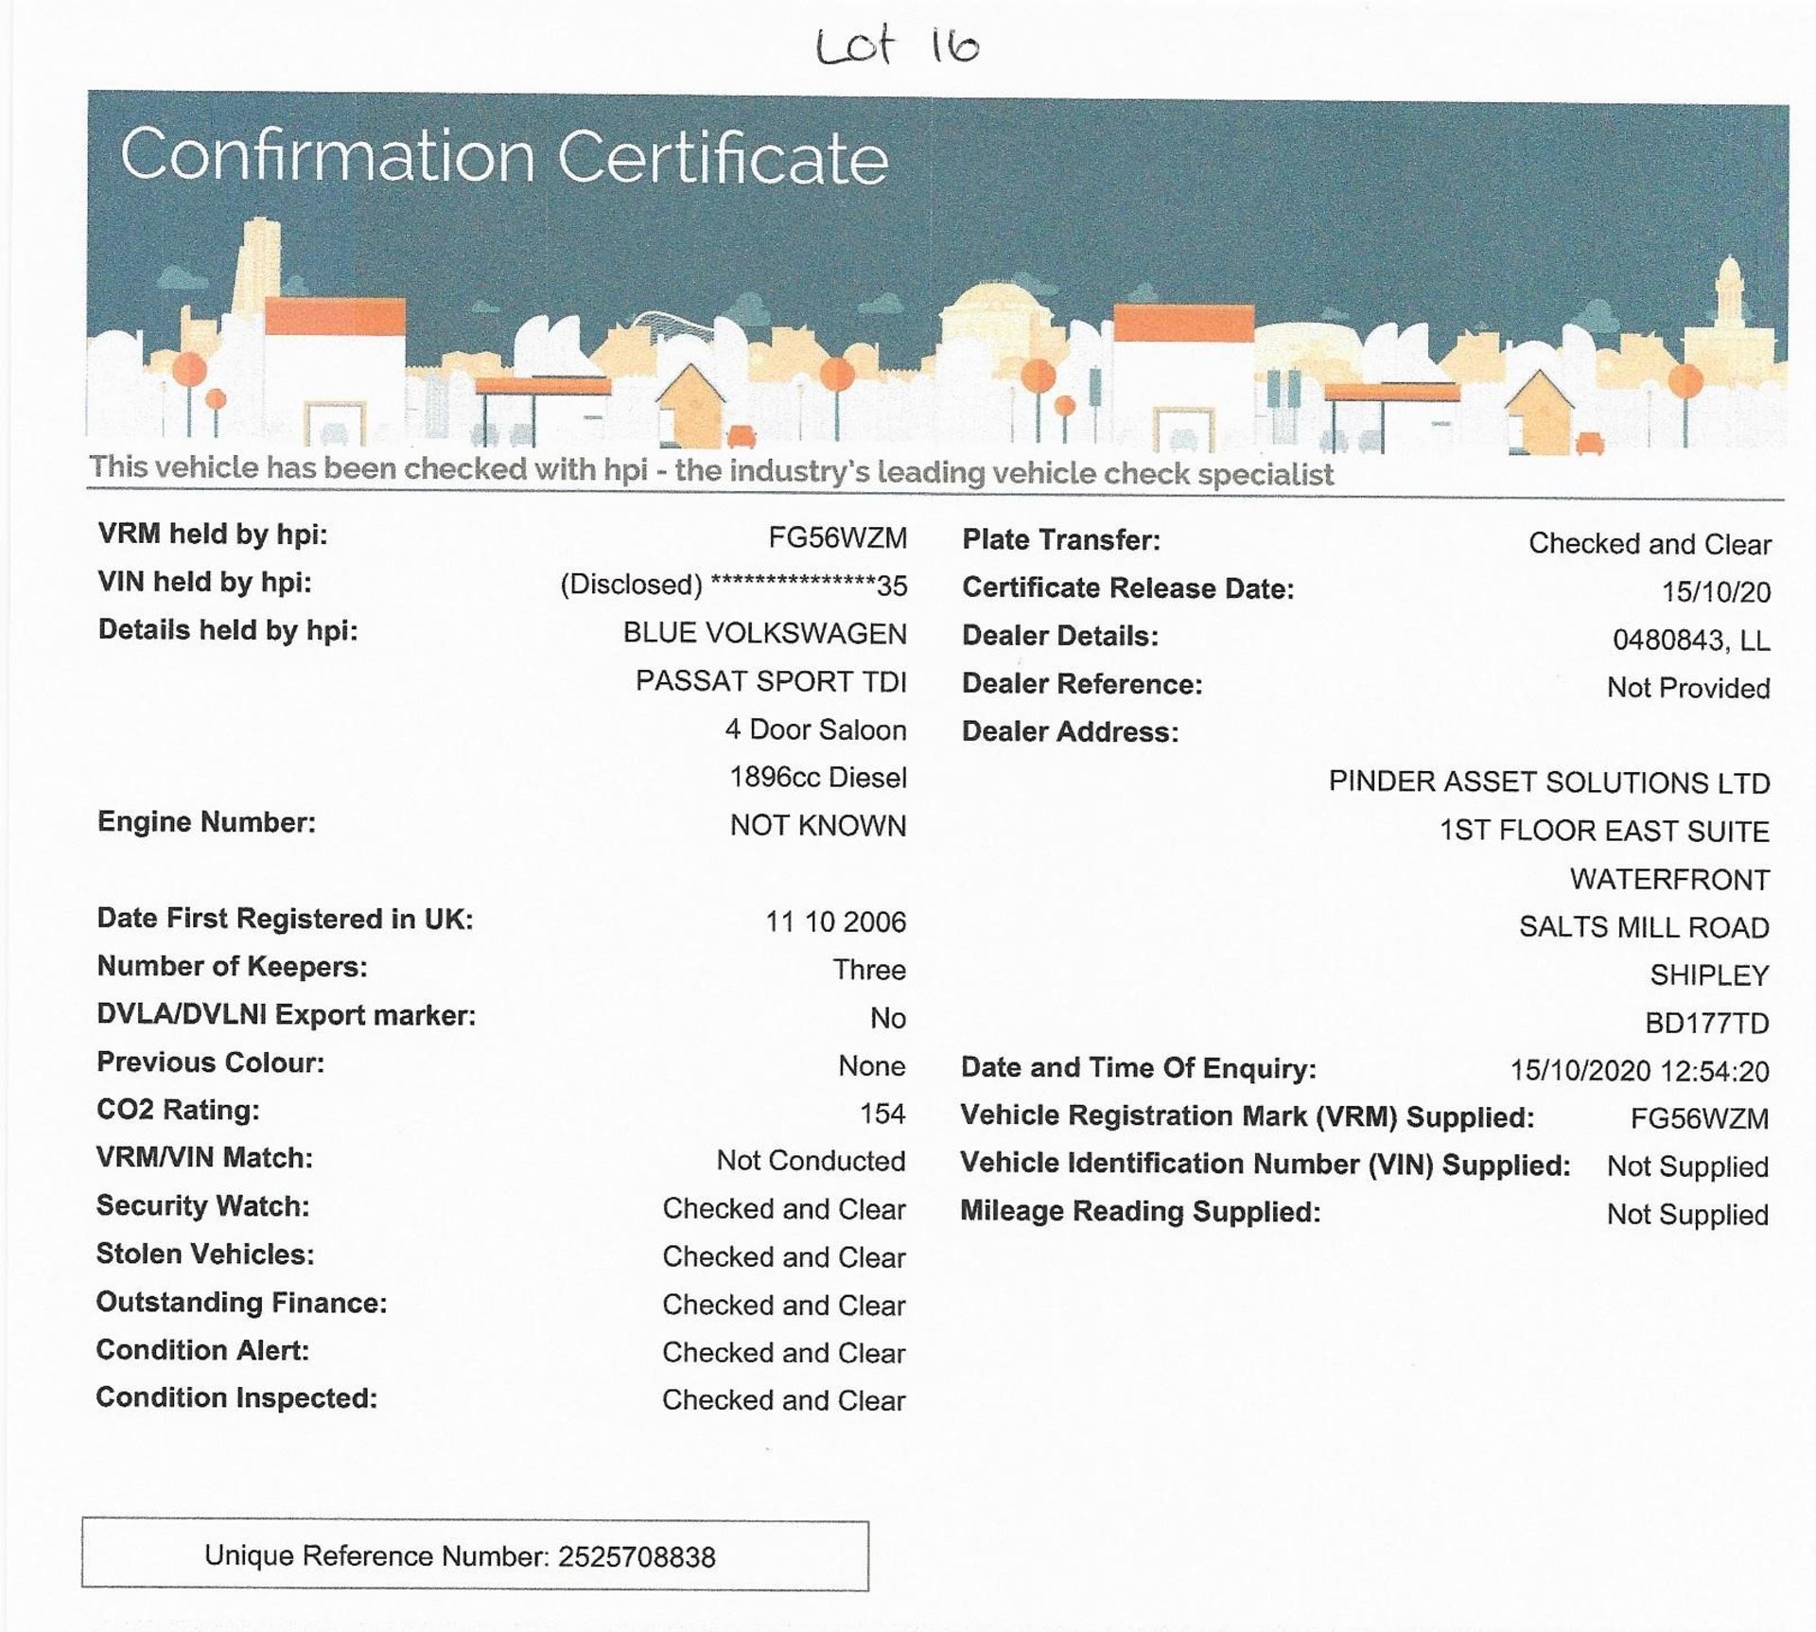
Task: Click the Unique Reference Number 2525708838 box
Action: tap(475, 1555)
